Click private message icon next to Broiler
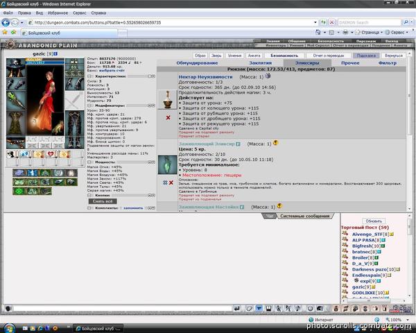The image size is (416, 333). point(345,257)
